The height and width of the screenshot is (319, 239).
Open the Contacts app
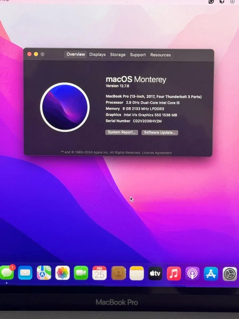pos(118,273)
